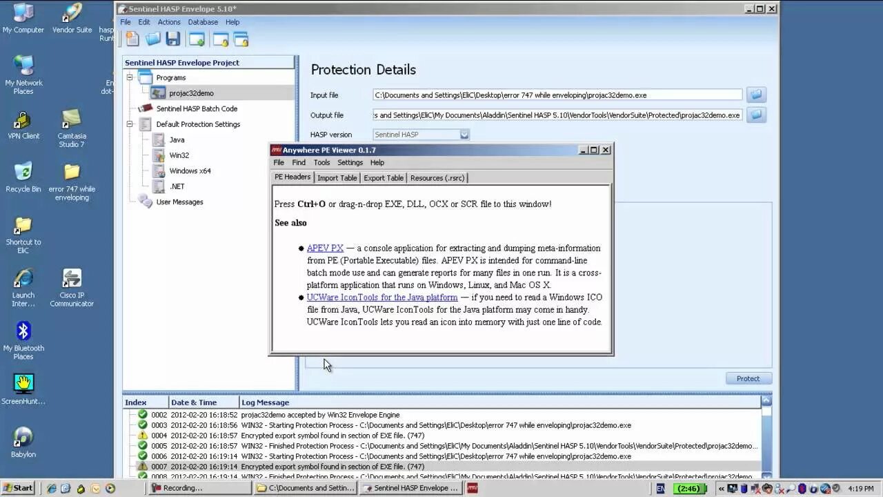Screen dimensions: 883x497
Task: Select Default Protection Settings node
Action: (198, 124)
